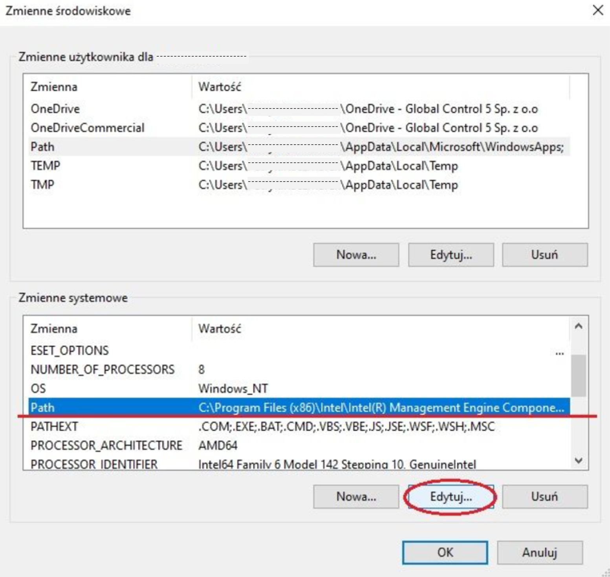
Task: Click Usuń button under system variables
Action: pos(544,496)
